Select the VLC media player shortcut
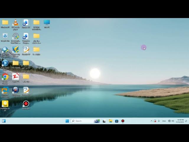 15,25
